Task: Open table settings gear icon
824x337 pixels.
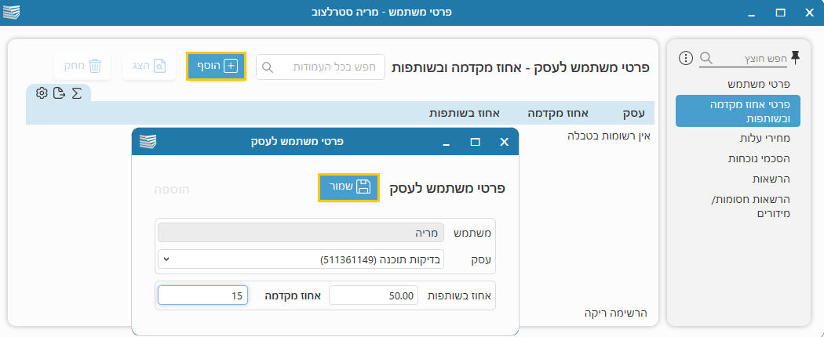Action: [x=42, y=93]
